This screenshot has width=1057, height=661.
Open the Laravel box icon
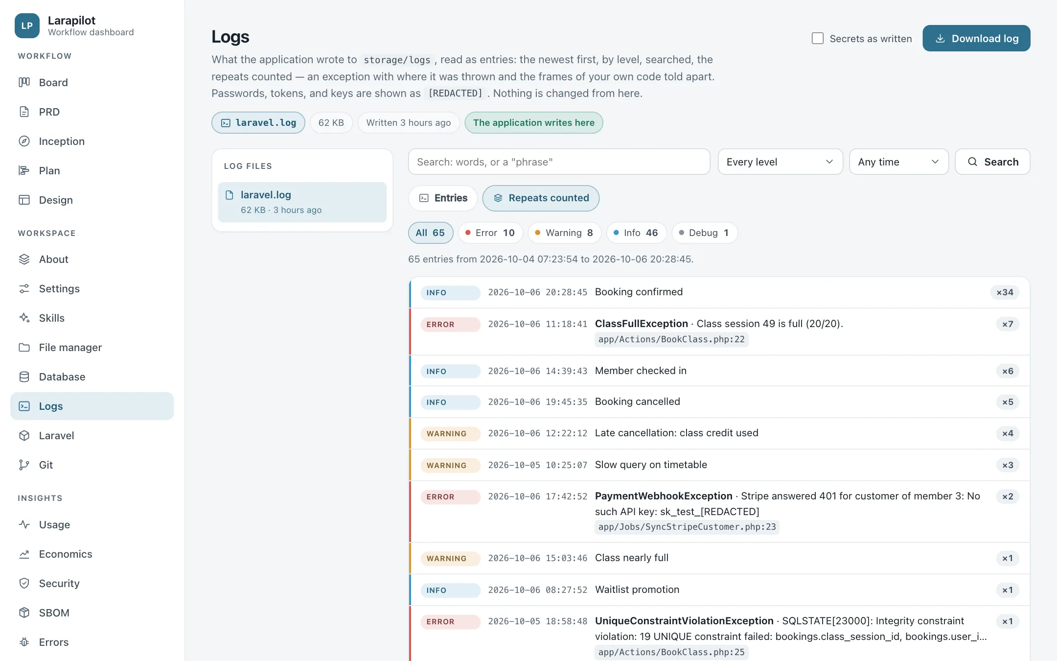coord(24,435)
